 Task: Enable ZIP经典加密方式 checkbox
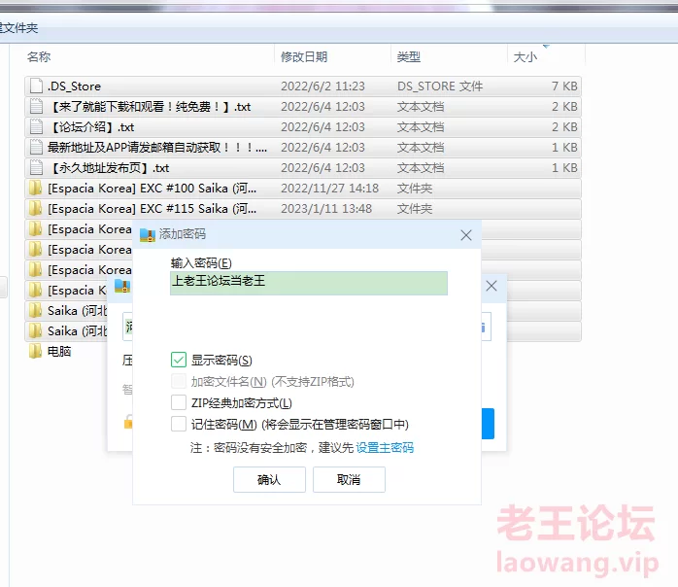click(x=179, y=403)
